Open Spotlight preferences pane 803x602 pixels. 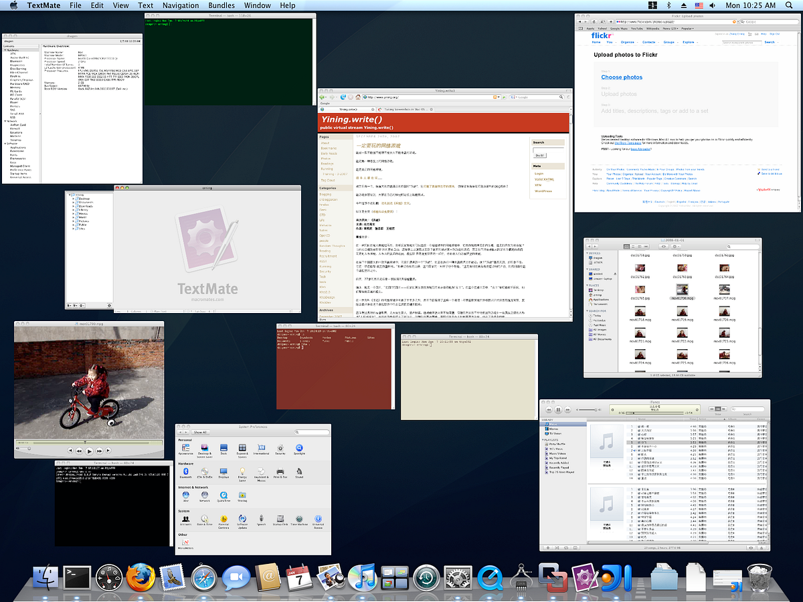click(x=299, y=449)
